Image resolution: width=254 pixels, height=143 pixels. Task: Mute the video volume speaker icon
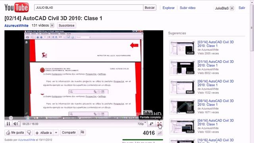point(16,124)
